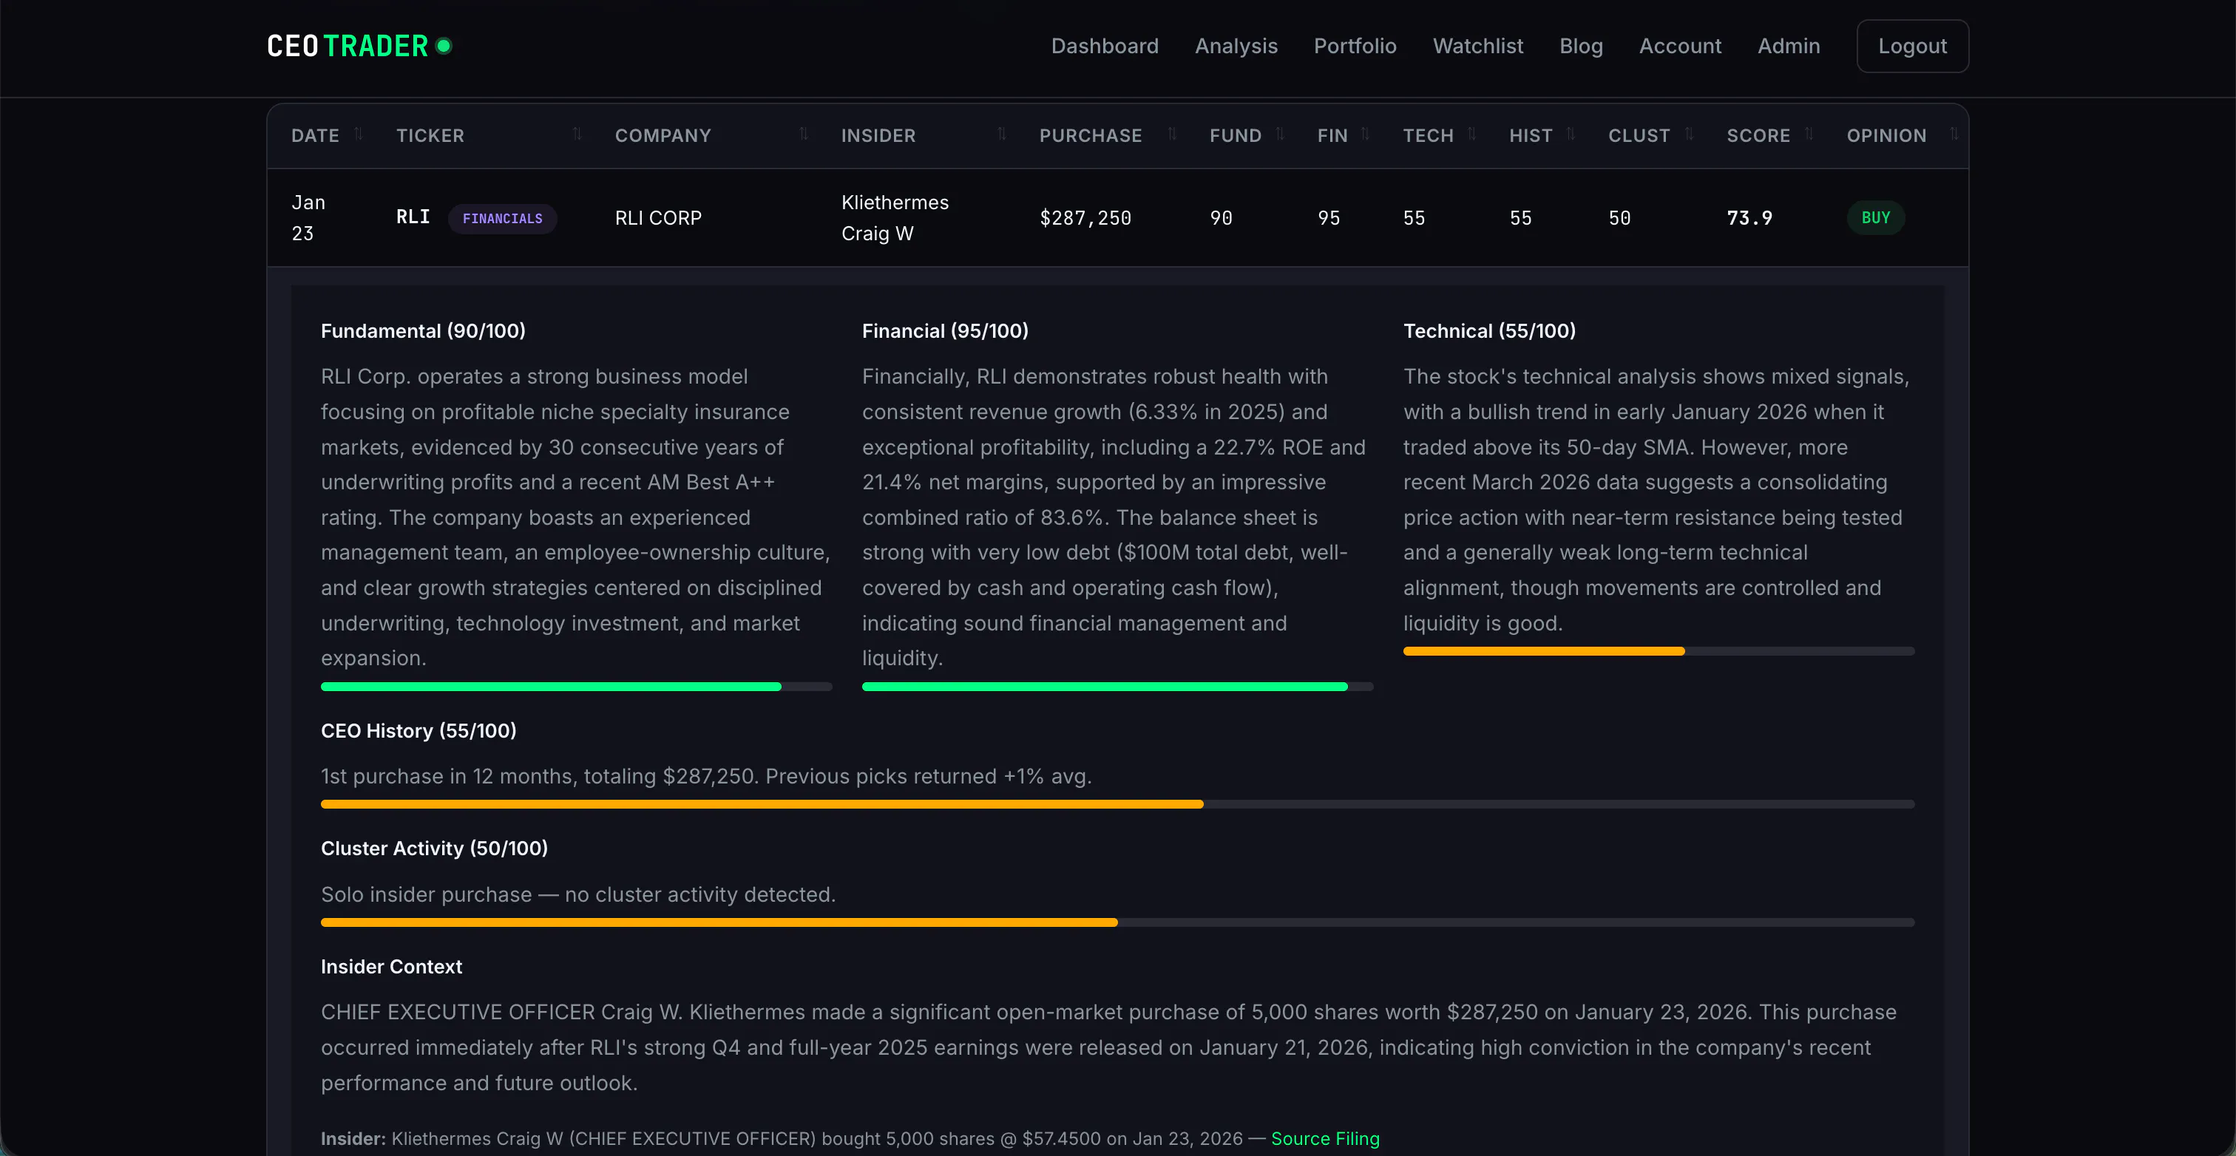Click the Technical (55/100) heading
Screen dimensions: 2236x1156
click(1489, 330)
